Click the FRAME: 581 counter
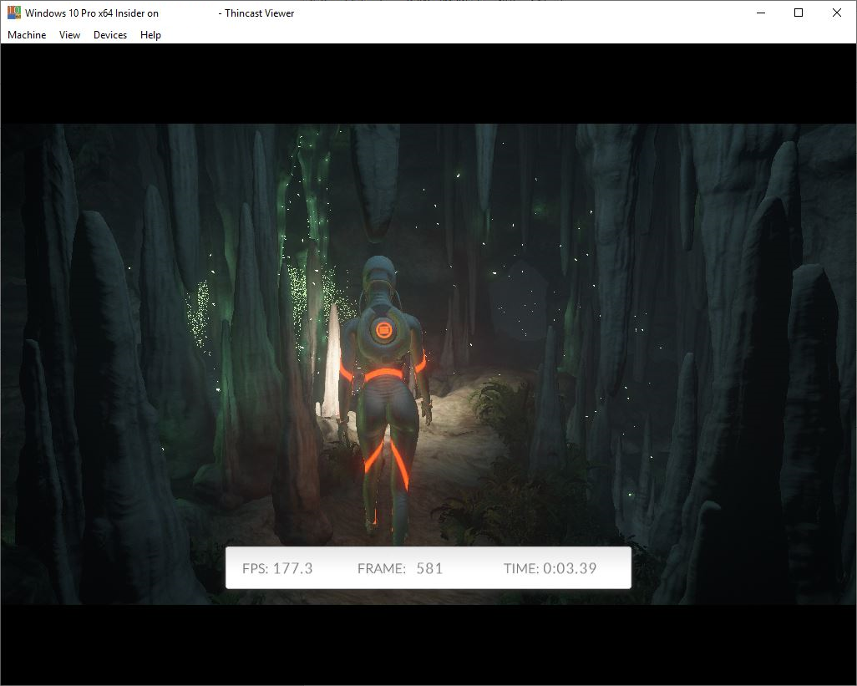 pyautogui.click(x=400, y=568)
